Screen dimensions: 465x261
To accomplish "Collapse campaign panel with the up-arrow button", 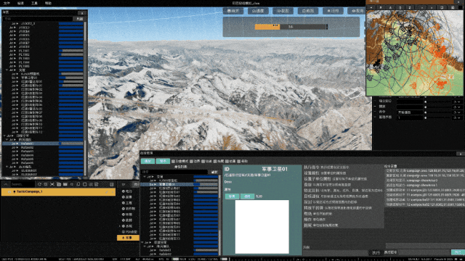I will click(5, 184).
